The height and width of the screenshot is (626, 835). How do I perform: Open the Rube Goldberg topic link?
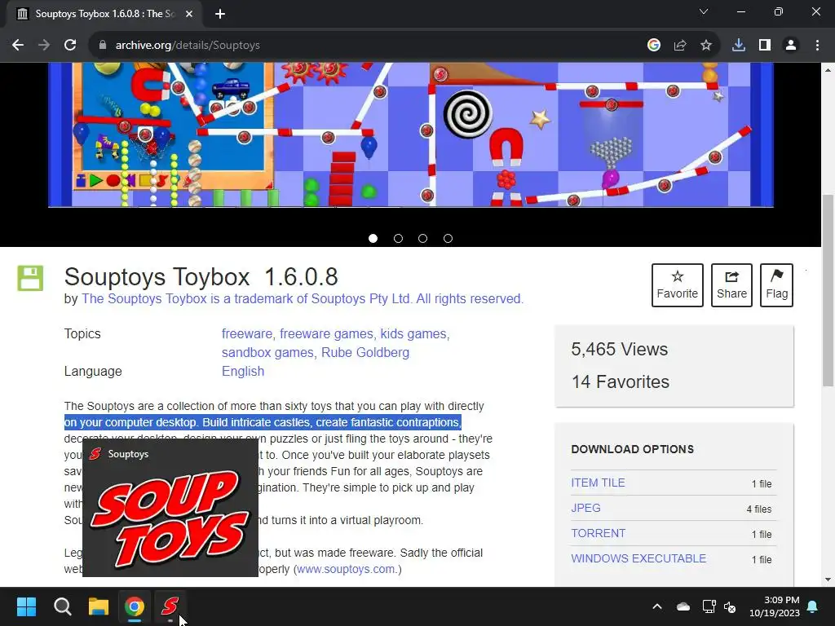(x=365, y=352)
